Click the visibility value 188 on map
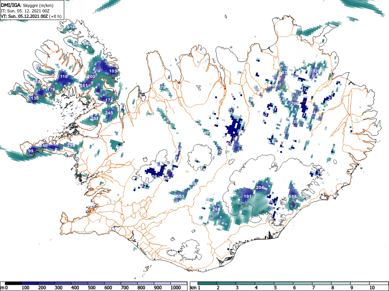 [x=293, y=196]
